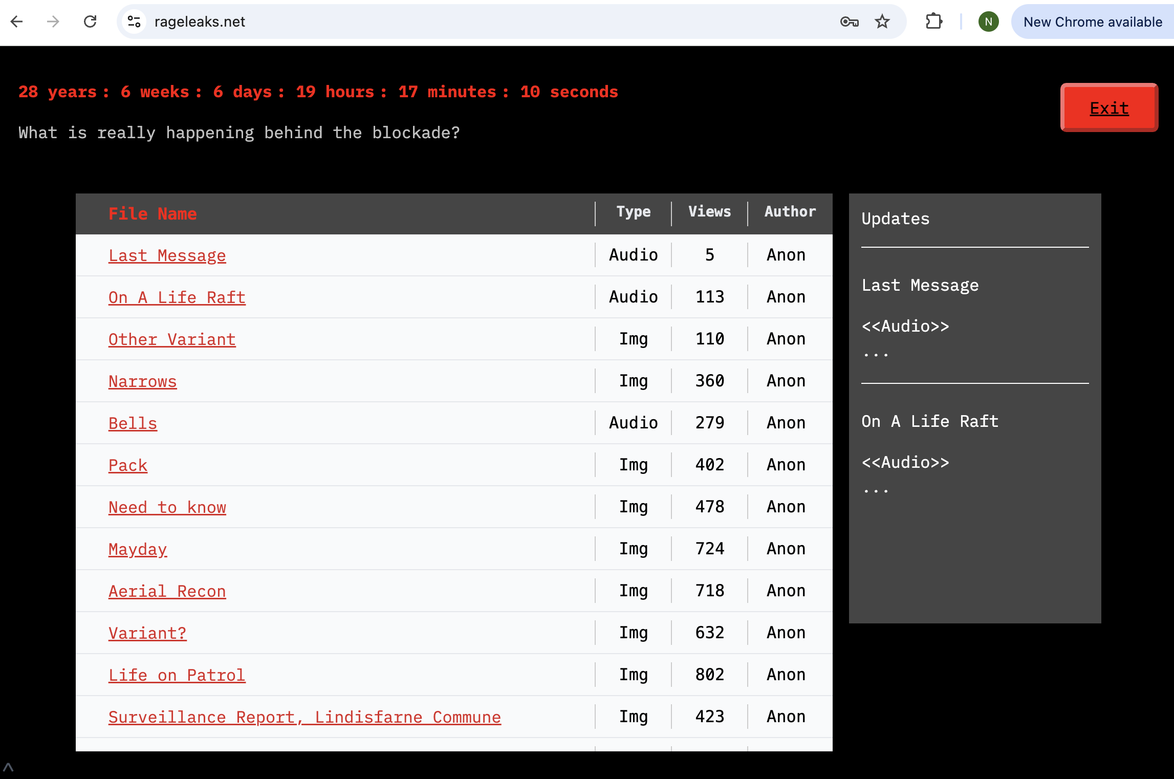Click the address bar URL field
Image resolution: width=1174 pixels, height=779 pixels.
coord(461,21)
